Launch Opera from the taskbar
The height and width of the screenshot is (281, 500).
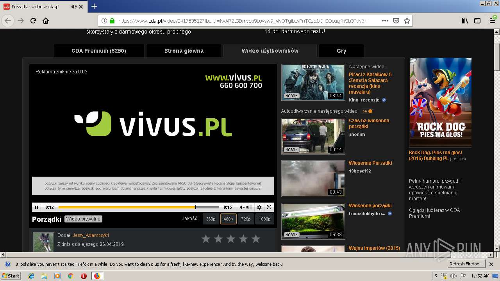click(x=84, y=276)
